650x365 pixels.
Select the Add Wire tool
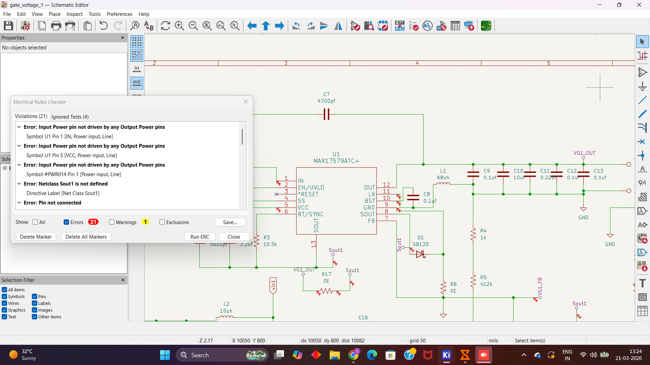[642, 100]
